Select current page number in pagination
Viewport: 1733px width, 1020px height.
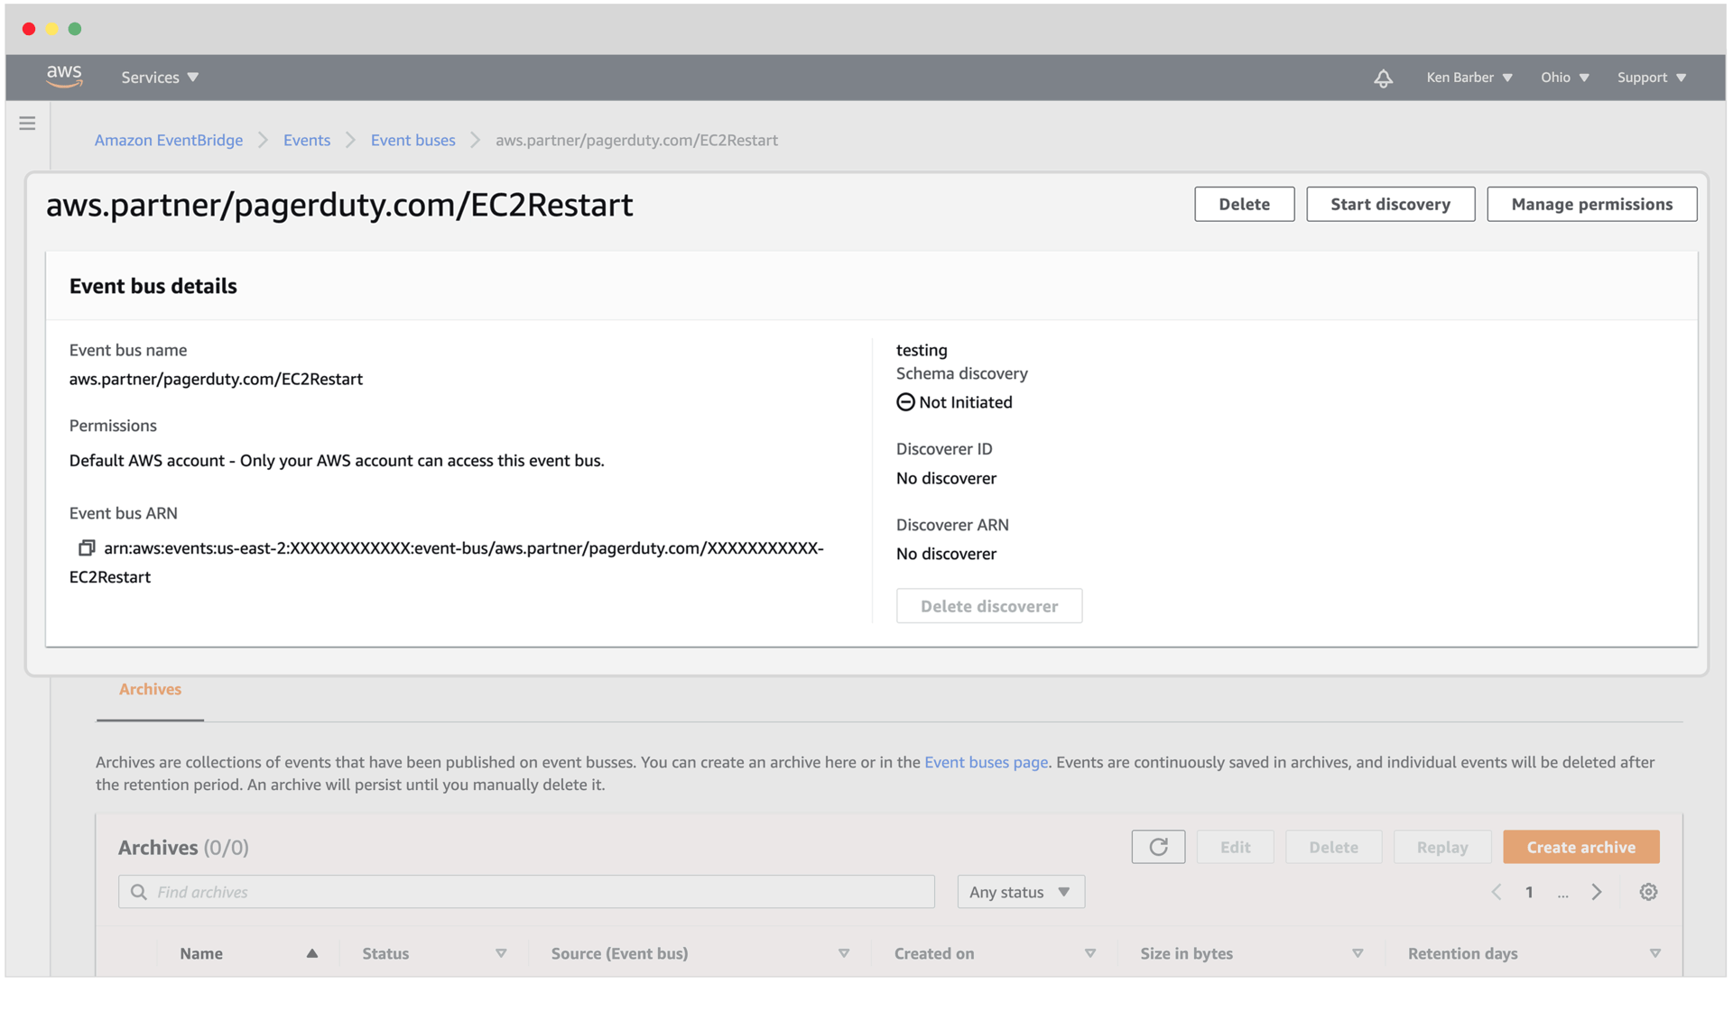[1529, 891]
